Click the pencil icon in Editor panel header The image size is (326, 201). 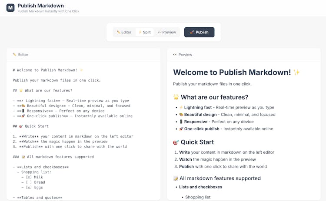14,55
